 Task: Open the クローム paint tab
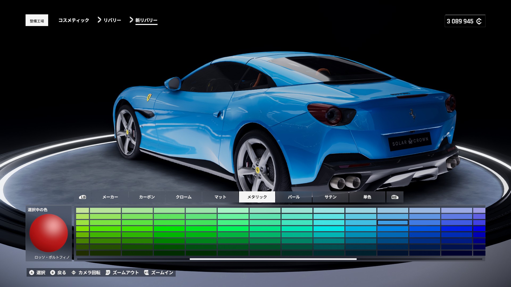tap(184, 197)
